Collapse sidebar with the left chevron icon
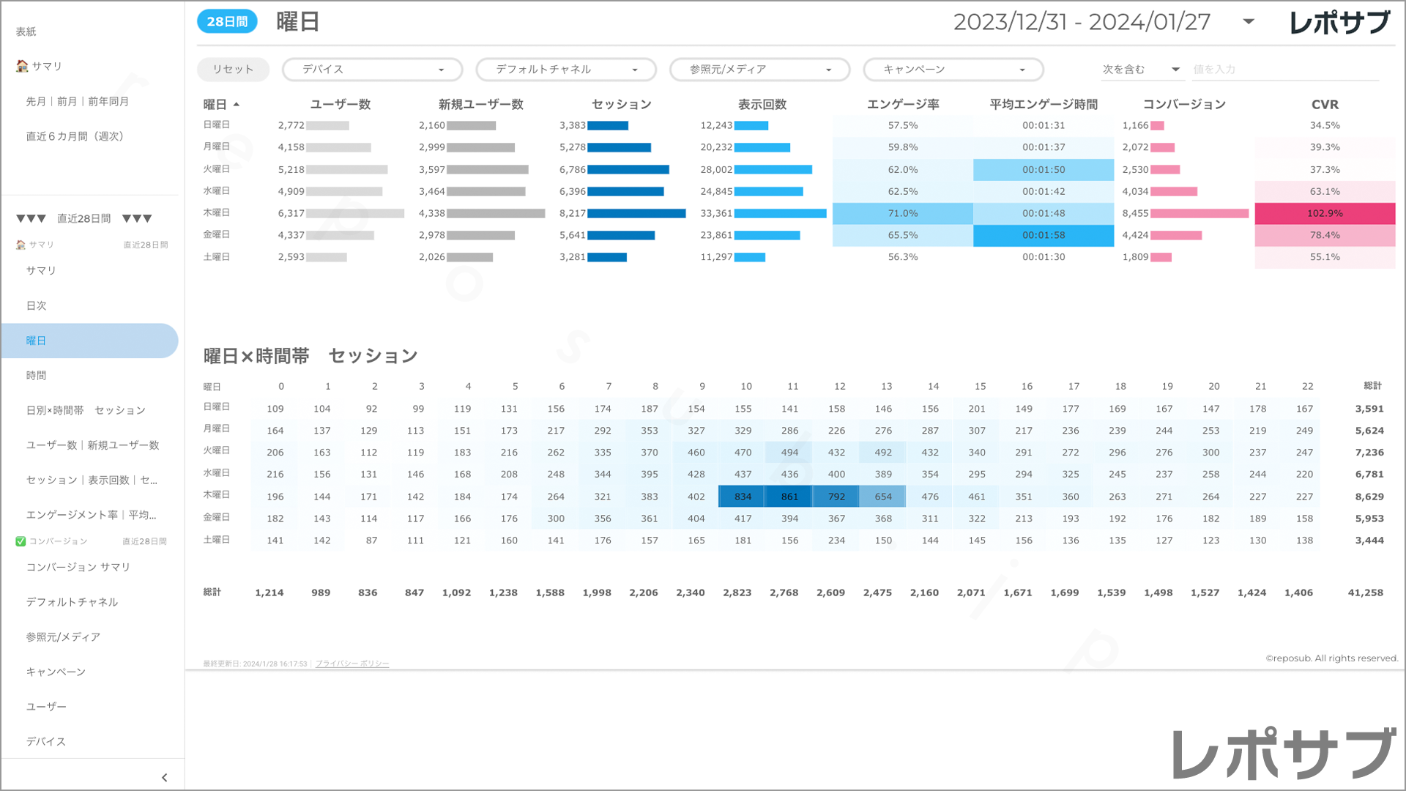The width and height of the screenshot is (1406, 791). (164, 777)
